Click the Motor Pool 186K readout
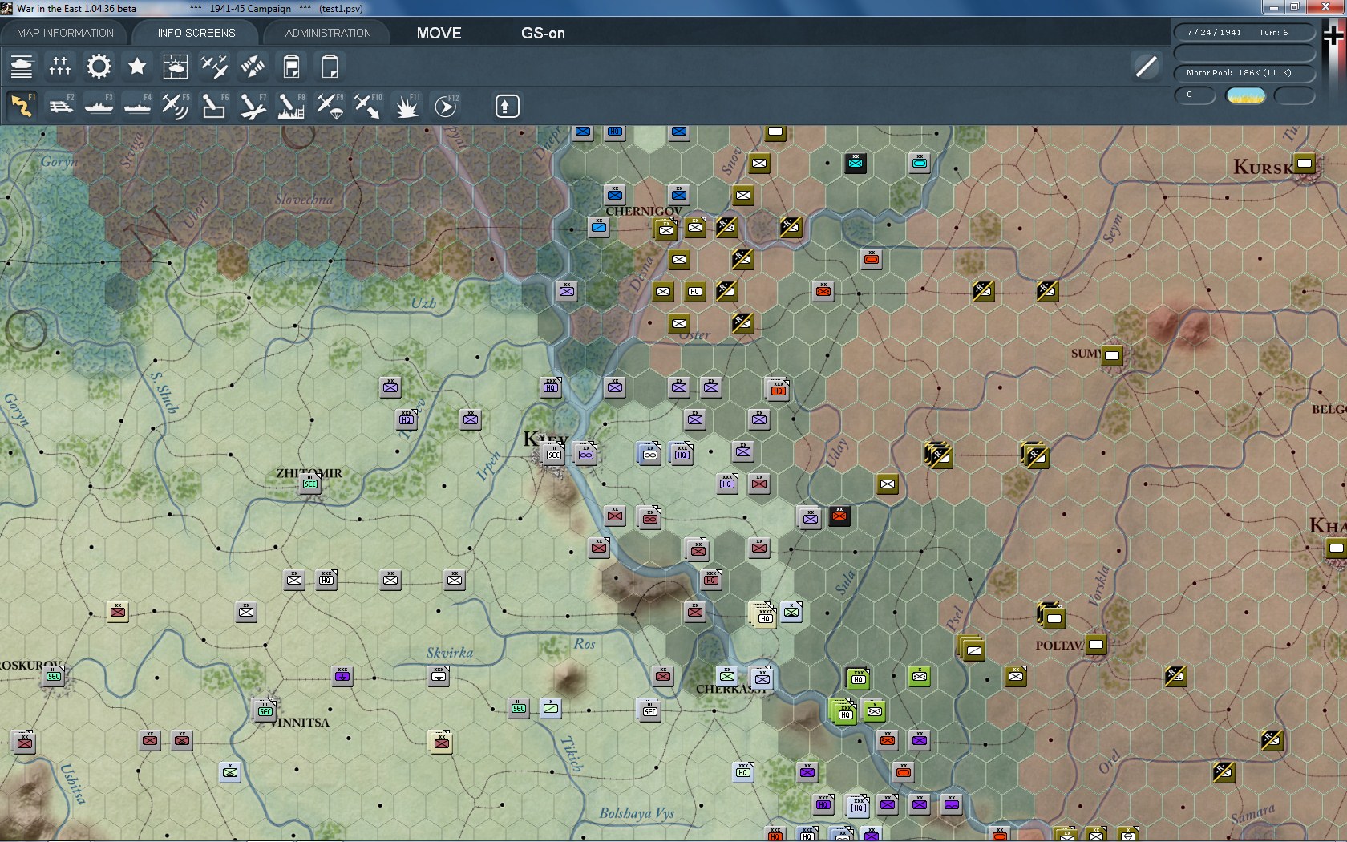Screen dimensions: 1347x842 tap(1244, 72)
